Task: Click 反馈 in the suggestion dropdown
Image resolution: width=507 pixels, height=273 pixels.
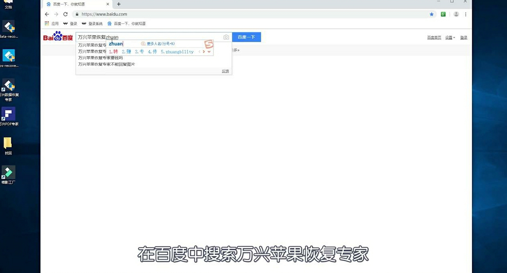Action: (225, 71)
